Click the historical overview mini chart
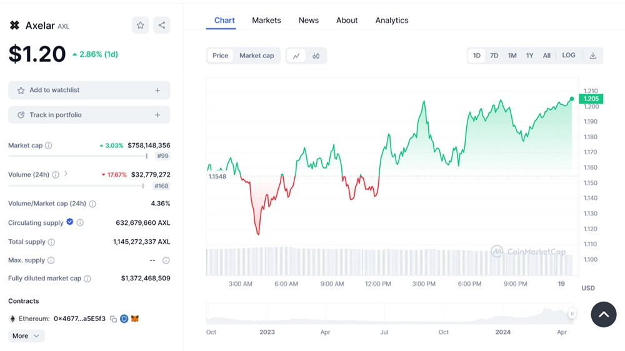 coord(389,314)
